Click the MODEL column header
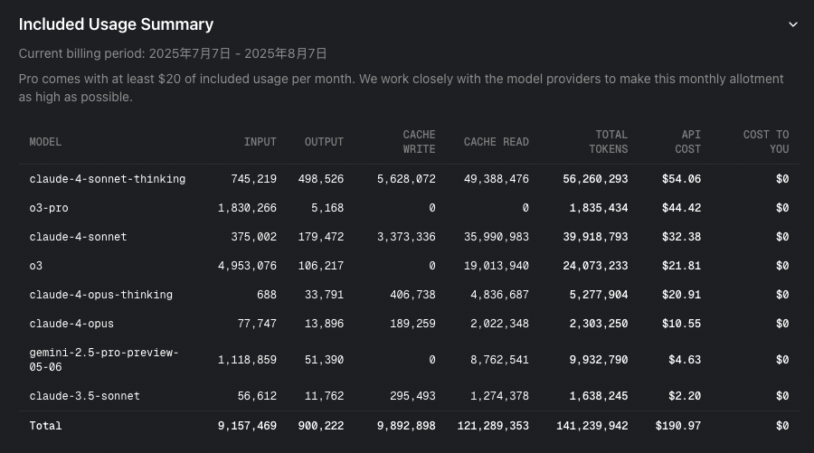Image resolution: width=814 pixels, height=453 pixels. point(46,142)
